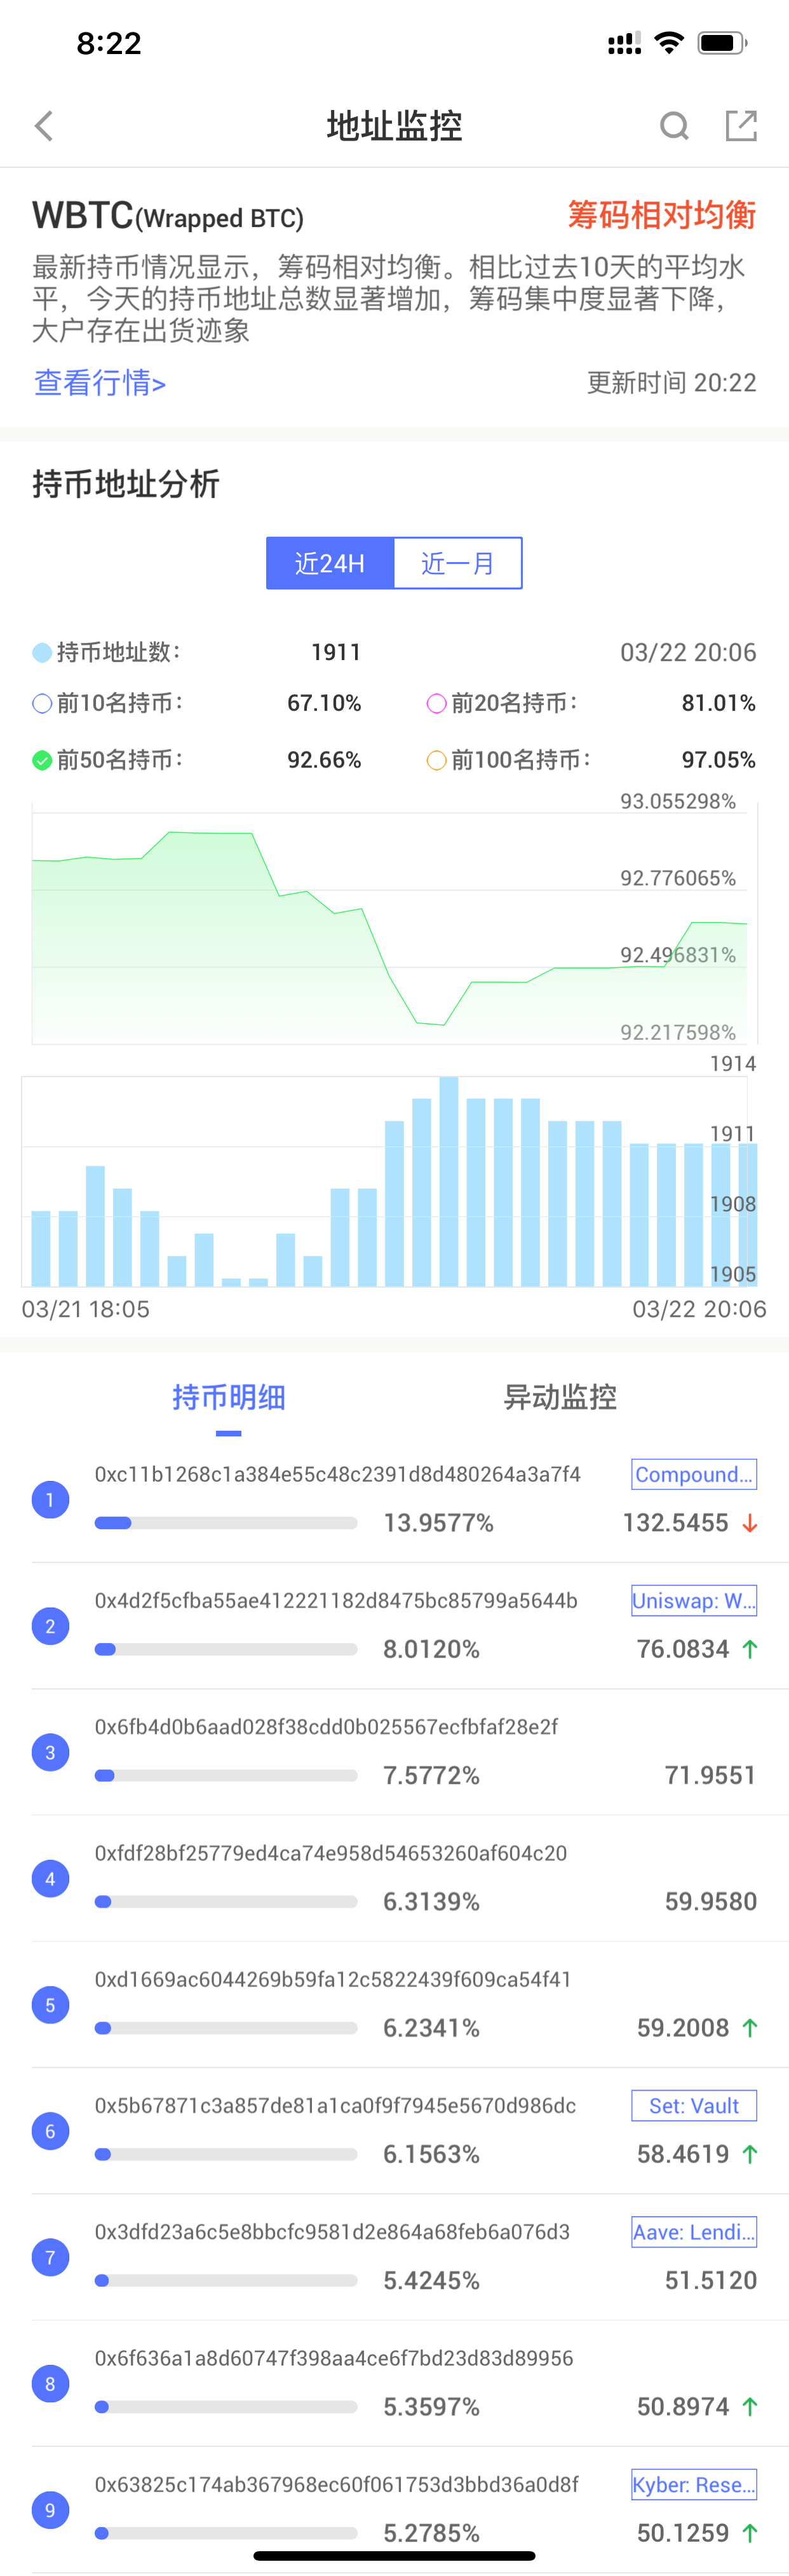Tap the 59.9580 balance value
The height and width of the screenshot is (2576, 789).
tap(710, 1901)
